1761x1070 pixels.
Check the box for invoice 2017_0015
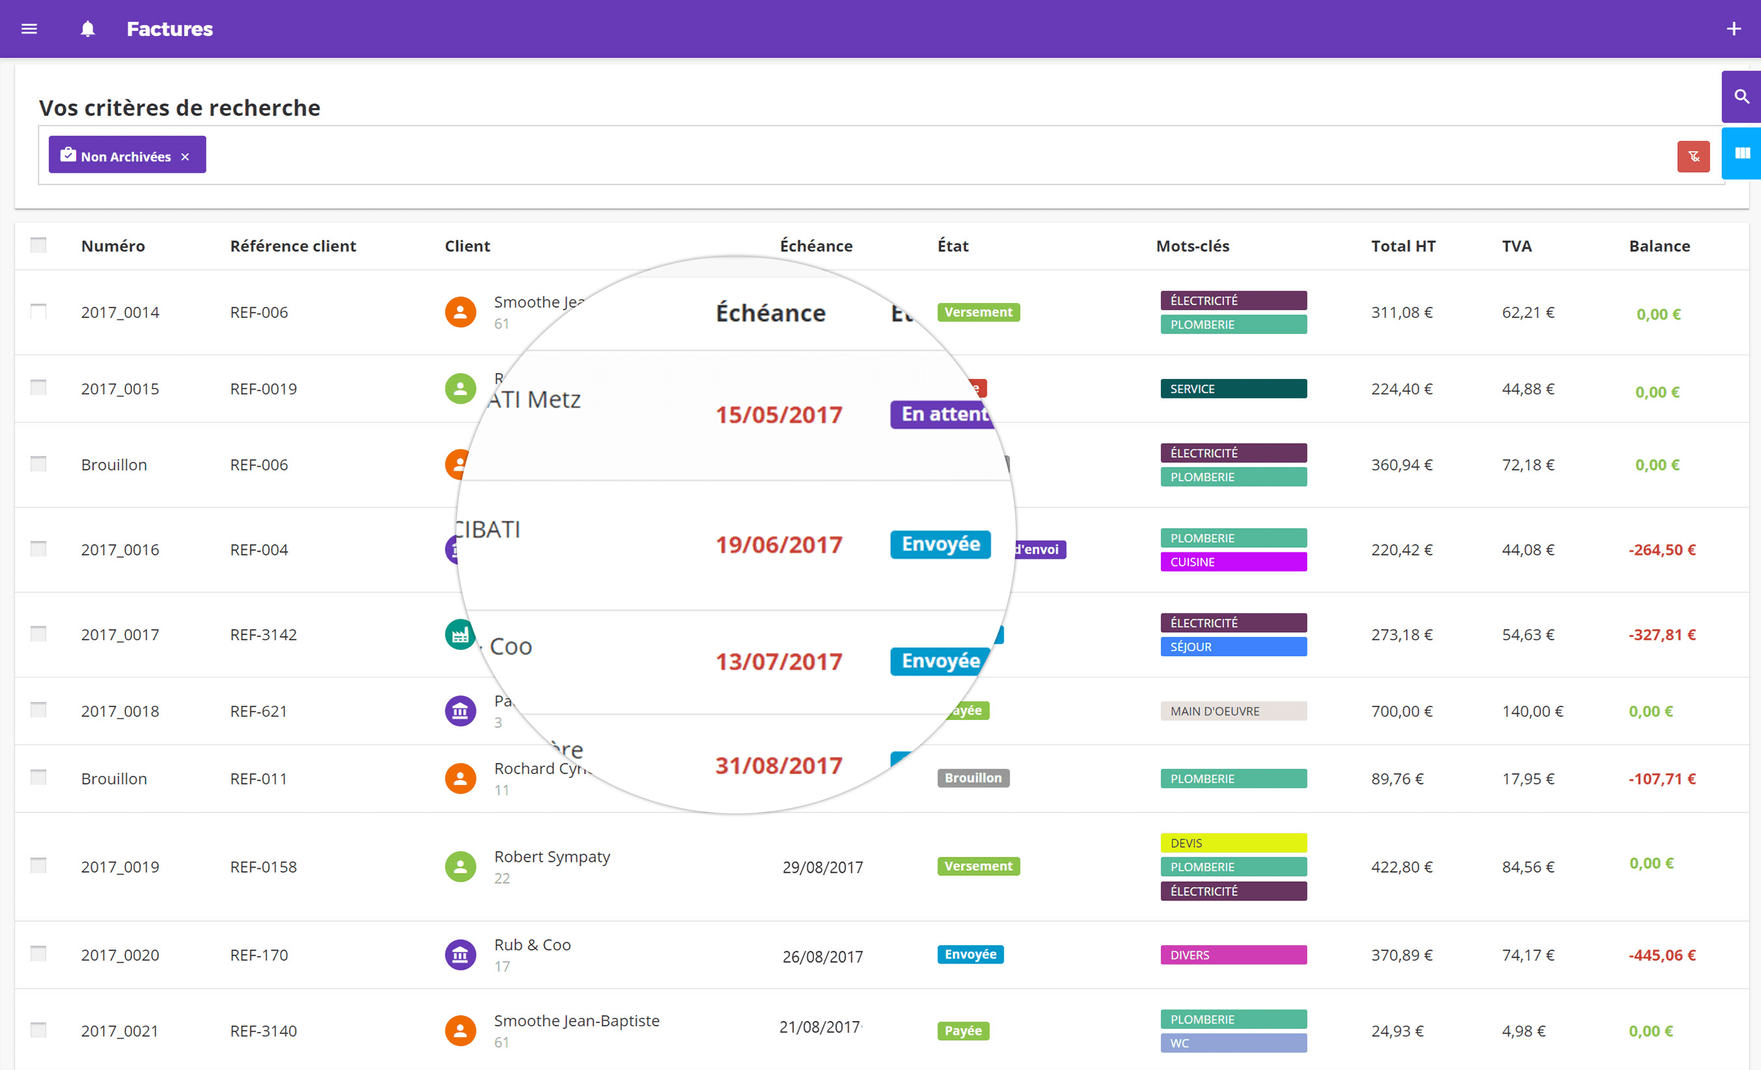click(39, 387)
